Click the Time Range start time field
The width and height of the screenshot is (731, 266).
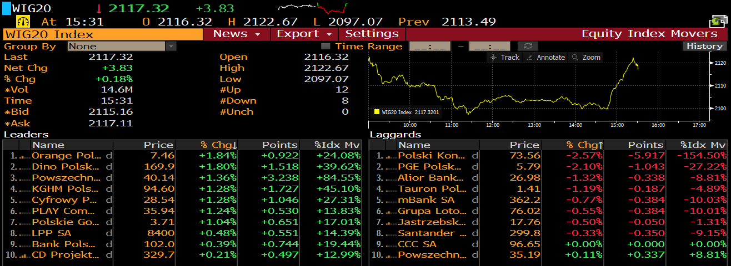click(x=429, y=46)
